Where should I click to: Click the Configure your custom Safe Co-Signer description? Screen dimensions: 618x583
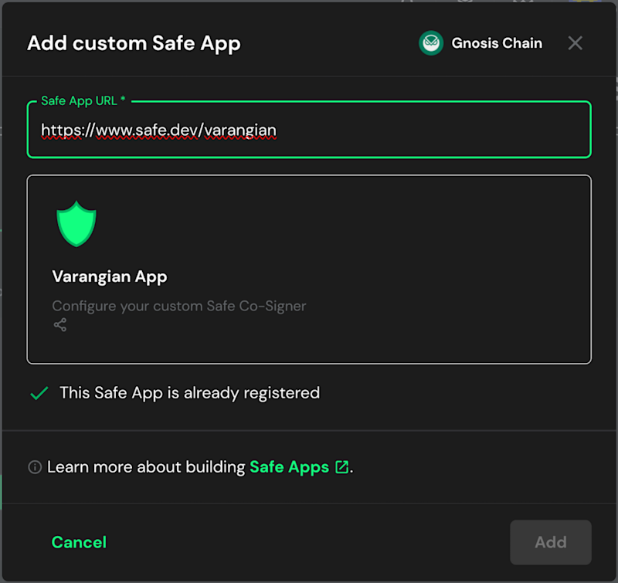click(x=179, y=306)
